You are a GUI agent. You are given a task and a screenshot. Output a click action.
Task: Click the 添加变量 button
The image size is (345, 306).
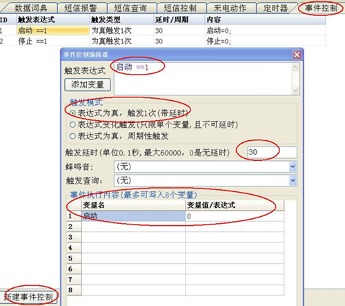pyautogui.click(x=88, y=85)
